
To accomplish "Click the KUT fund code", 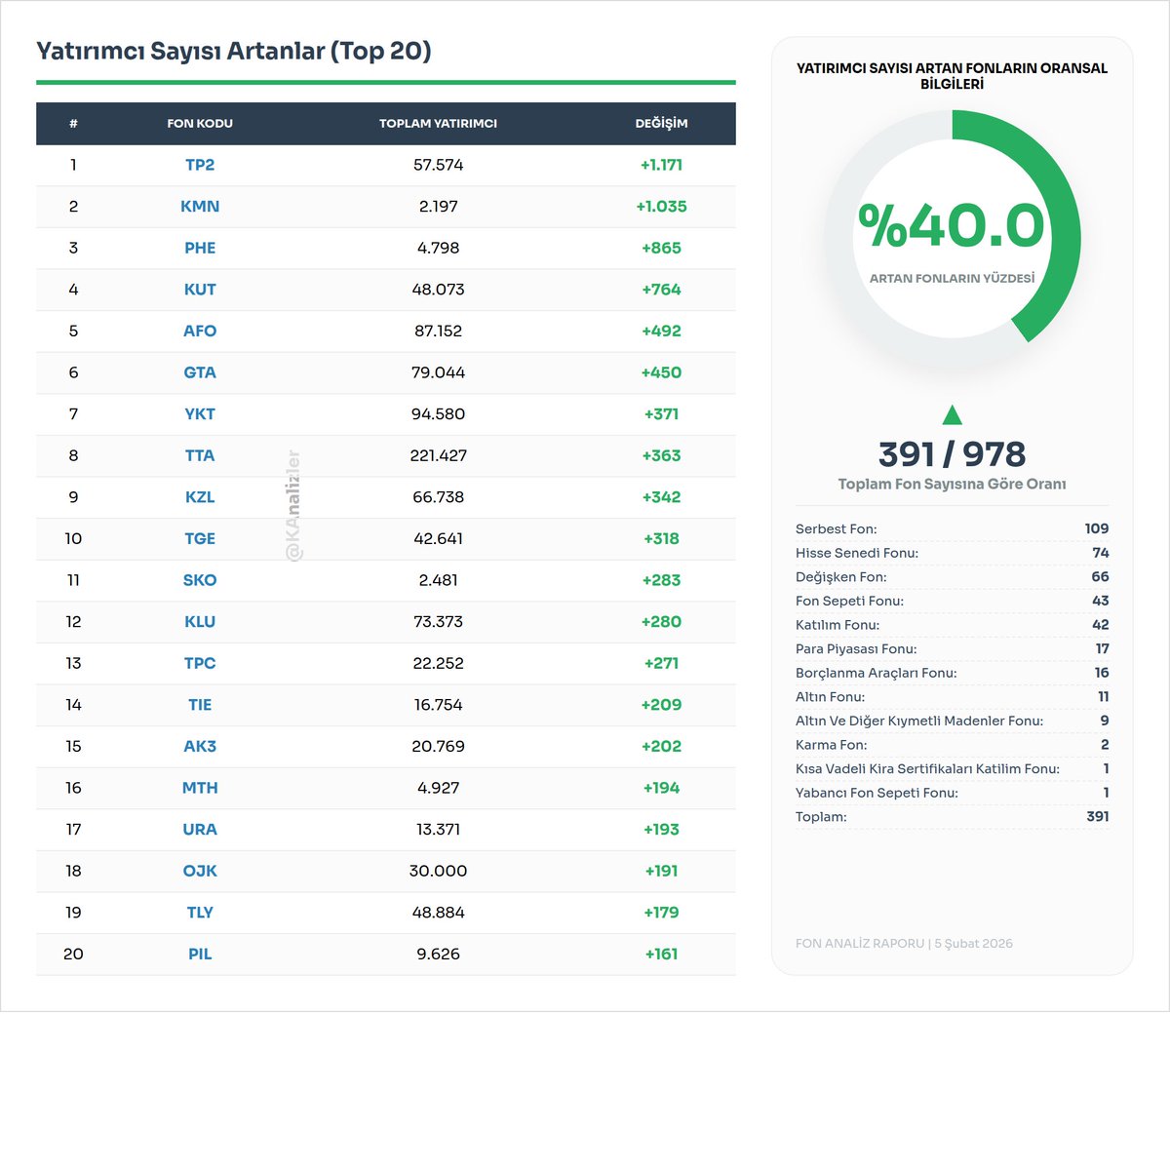I will pyautogui.click(x=200, y=290).
